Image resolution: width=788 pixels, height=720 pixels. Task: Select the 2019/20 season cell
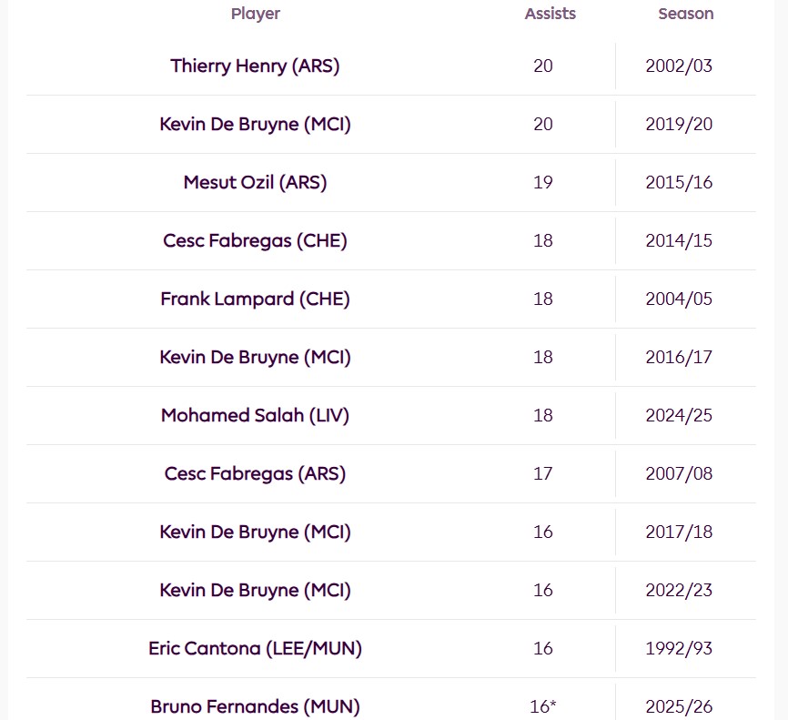click(679, 124)
